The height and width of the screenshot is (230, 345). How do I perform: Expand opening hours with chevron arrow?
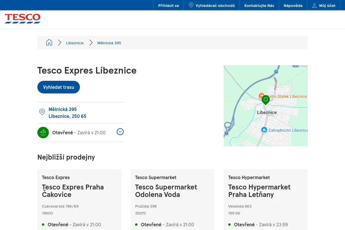[x=120, y=132]
